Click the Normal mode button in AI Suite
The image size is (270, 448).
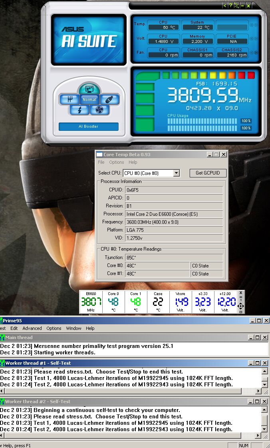point(89,99)
